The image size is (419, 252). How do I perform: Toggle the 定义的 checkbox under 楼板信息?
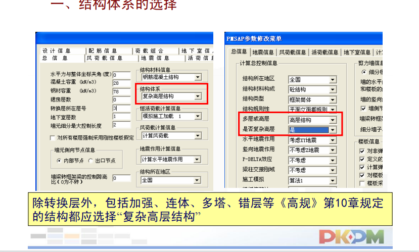point(362,159)
